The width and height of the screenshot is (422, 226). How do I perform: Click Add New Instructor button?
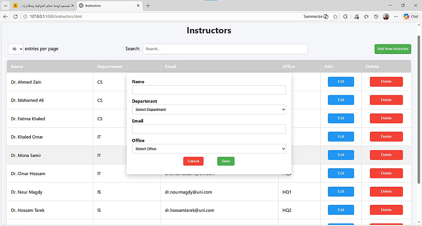tap(392, 49)
